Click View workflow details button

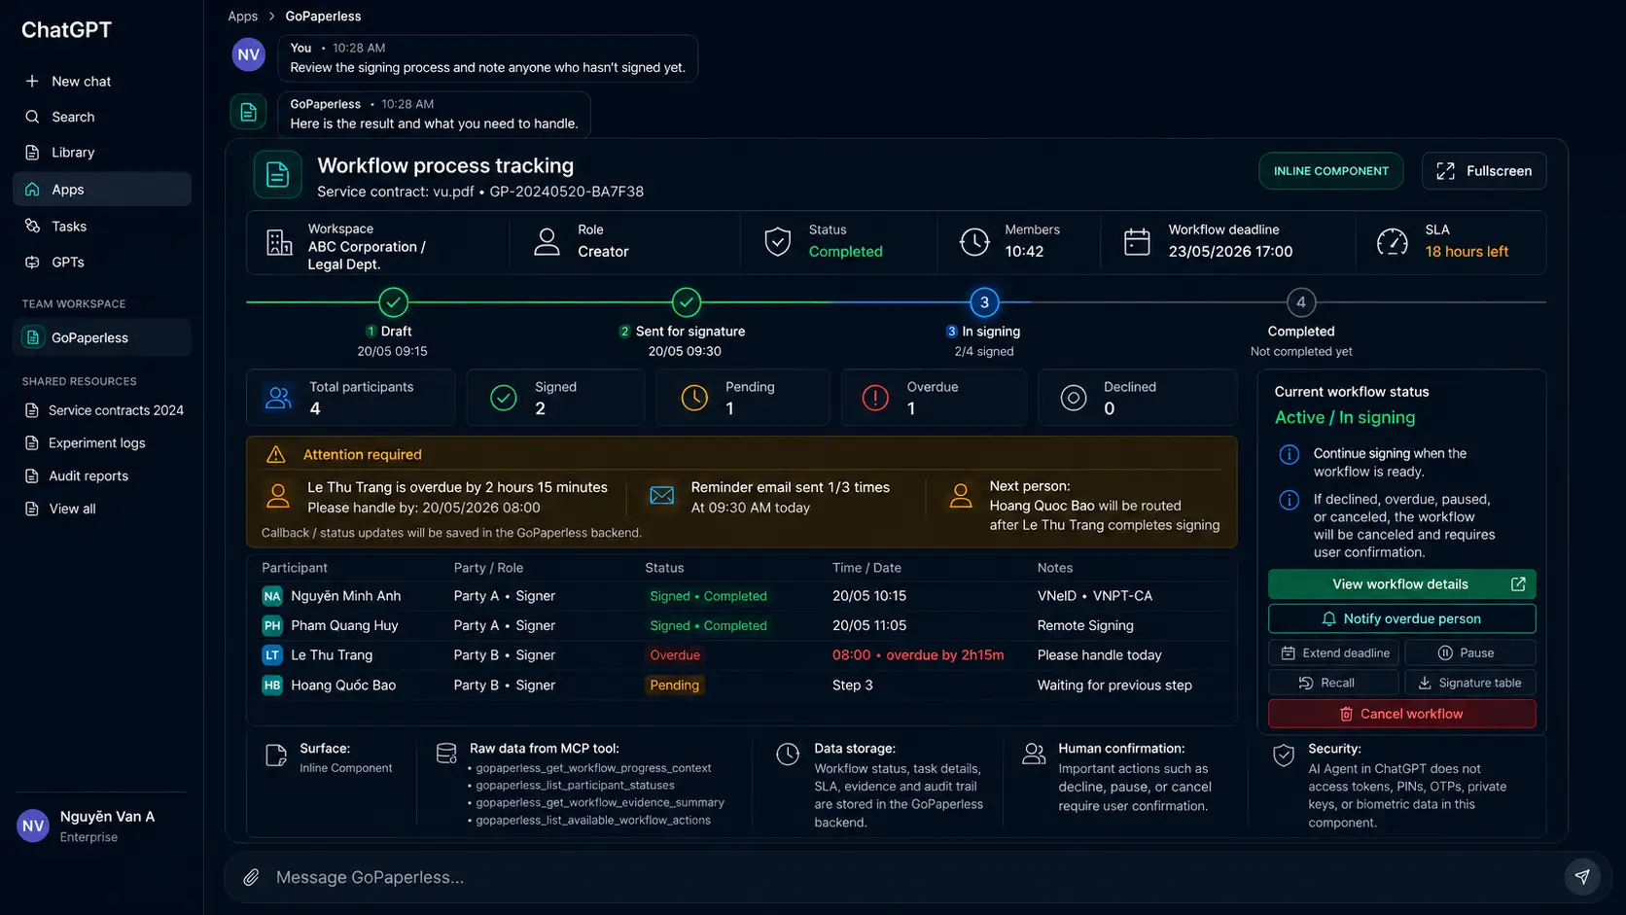tap(1401, 584)
